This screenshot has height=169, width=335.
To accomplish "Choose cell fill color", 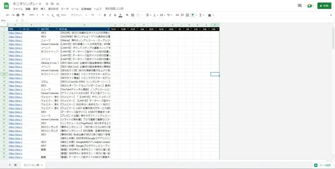I will (x=127, y=15).
